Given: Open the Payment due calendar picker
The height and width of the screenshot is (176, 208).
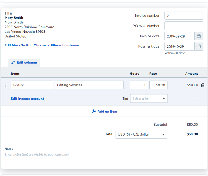Looking at the screenshot, I should [199, 46].
